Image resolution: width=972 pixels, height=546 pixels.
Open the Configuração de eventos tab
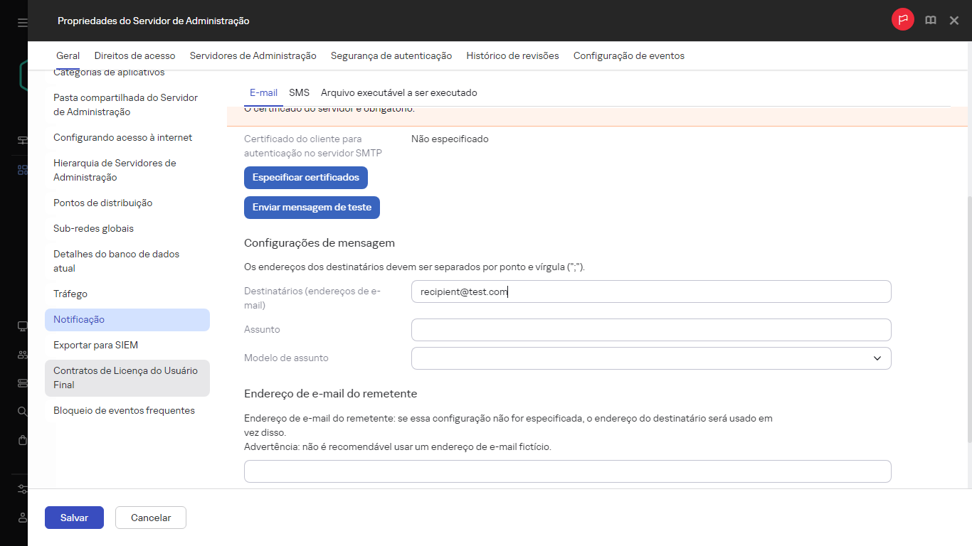click(x=628, y=55)
